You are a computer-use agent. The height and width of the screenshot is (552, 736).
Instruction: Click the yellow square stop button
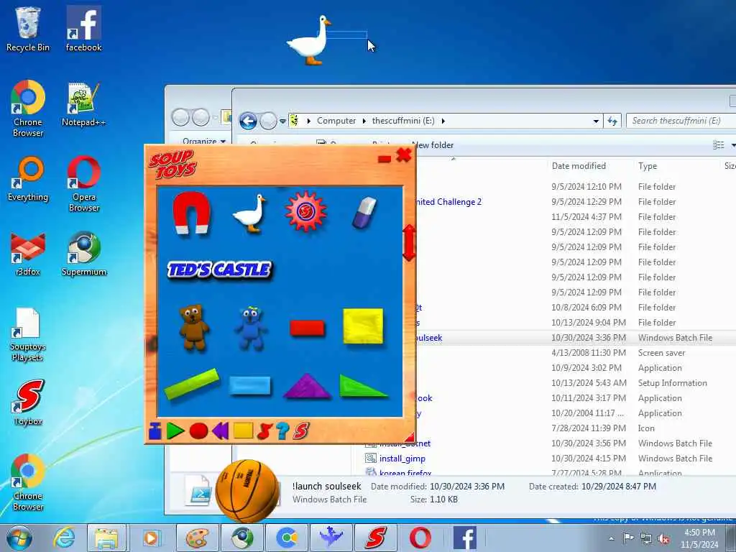coord(243,431)
